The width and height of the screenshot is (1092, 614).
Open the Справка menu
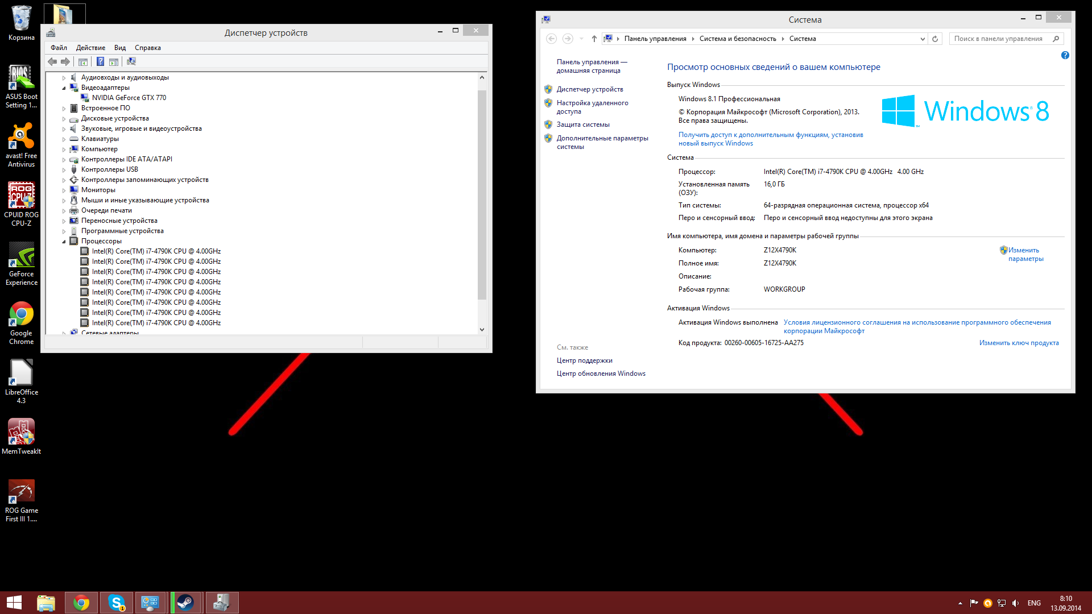tap(147, 48)
